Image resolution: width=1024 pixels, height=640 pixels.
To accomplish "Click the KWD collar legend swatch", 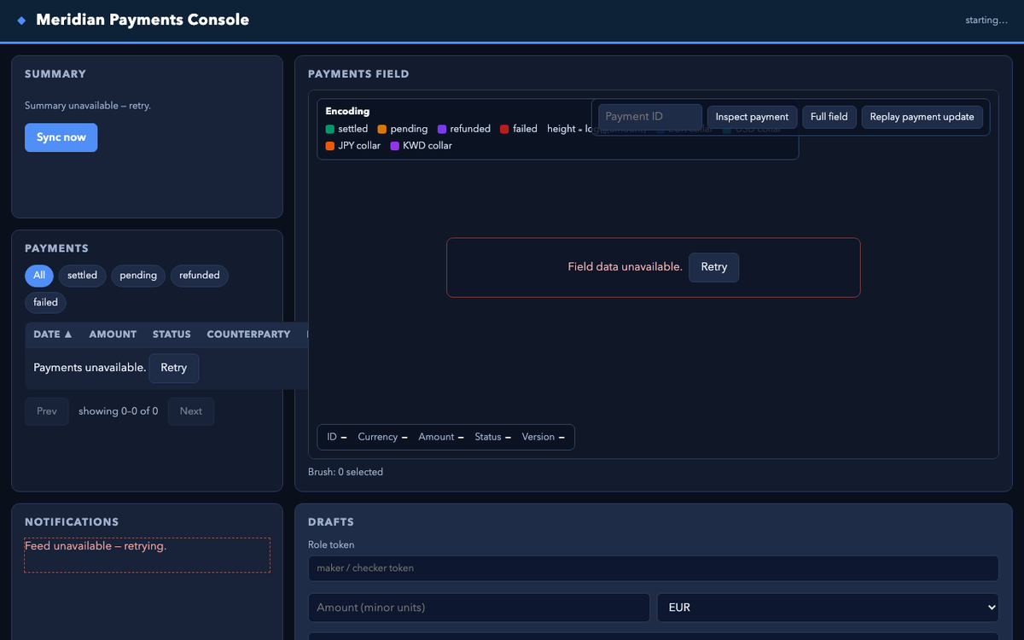I will click(395, 146).
